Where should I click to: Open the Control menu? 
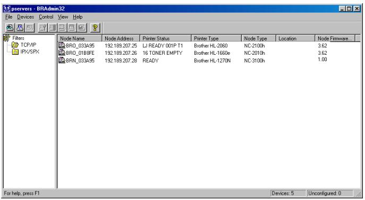click(x=46, y=17)
